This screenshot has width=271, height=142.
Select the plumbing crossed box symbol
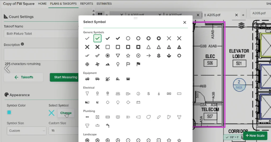pyautogui.click(x=97, y=117)
